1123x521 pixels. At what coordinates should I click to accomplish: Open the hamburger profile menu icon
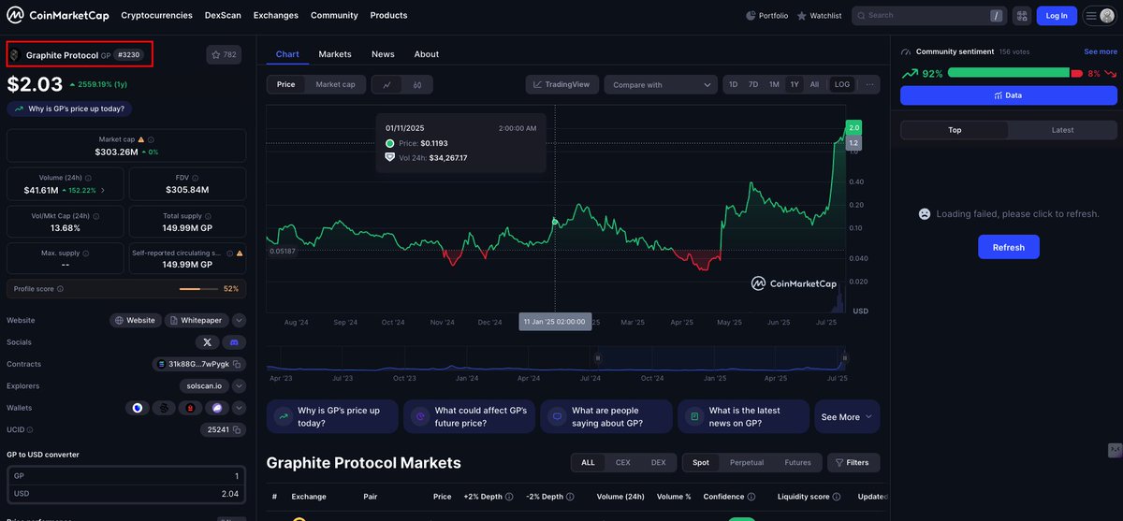click(x=1099, y=16)
